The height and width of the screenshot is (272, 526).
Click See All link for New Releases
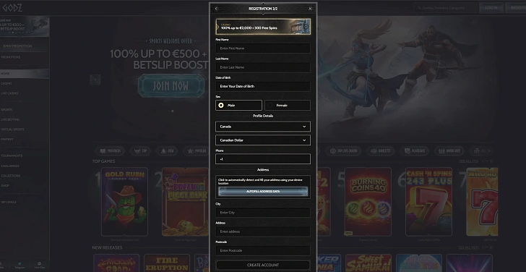click(469, 247)
